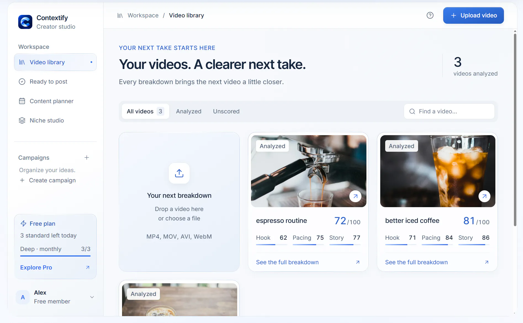Click espresso routine Hook score bar

pos(271,245)
